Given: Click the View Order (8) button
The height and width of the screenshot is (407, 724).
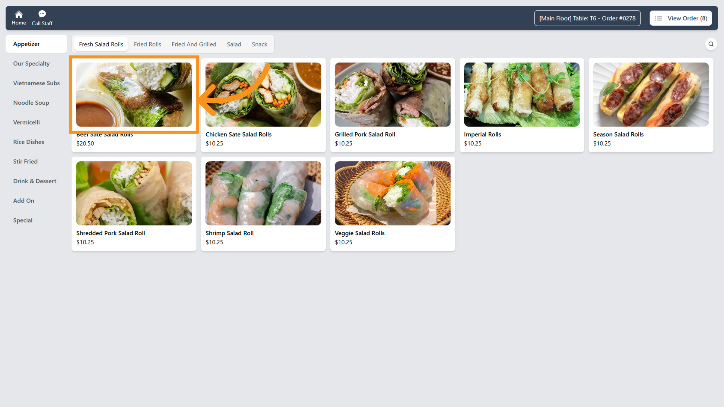Looking at the screenshot, I should tap(681, 18).
